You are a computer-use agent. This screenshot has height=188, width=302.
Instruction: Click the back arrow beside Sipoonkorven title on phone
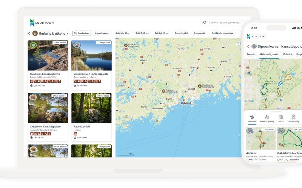pyautogui.click(x=248, y=46)
